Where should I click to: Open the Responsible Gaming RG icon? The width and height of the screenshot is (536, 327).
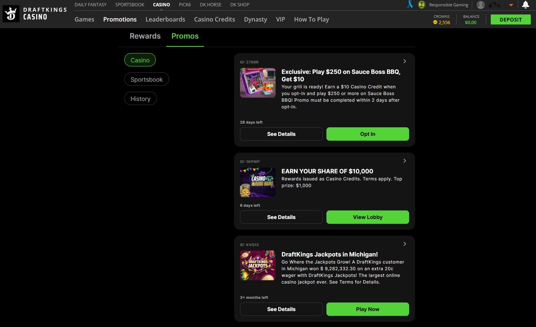pyautogui.click(x=421, y=4)
